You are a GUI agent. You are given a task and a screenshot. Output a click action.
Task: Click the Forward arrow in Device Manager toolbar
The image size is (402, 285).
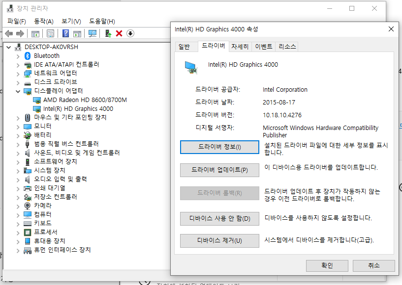(20, 33)
